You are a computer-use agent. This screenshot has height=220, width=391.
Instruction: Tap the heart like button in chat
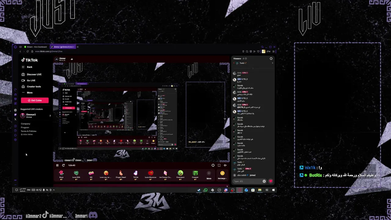click(270, 181)
